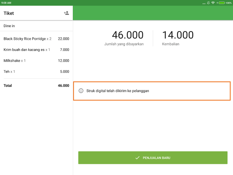Viewport: 233px width, 175px height.
Task: Click the muted notifications bell icon
Action: 209,3
